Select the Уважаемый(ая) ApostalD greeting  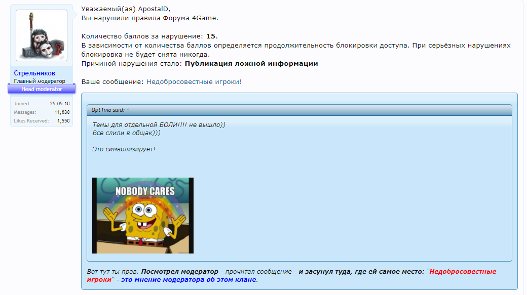(x=126, y=9)
